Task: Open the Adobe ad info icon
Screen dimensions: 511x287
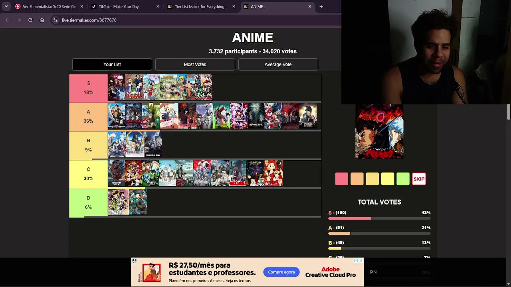Action: (356, 260)
